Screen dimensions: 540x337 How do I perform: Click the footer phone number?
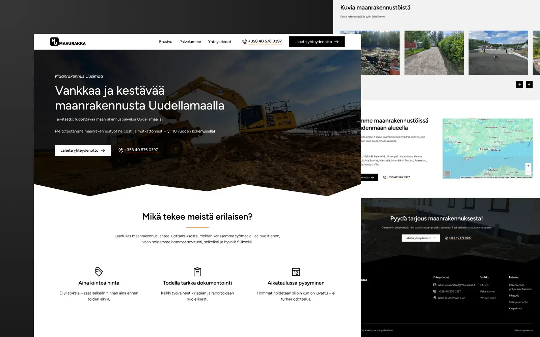(450, 292)
